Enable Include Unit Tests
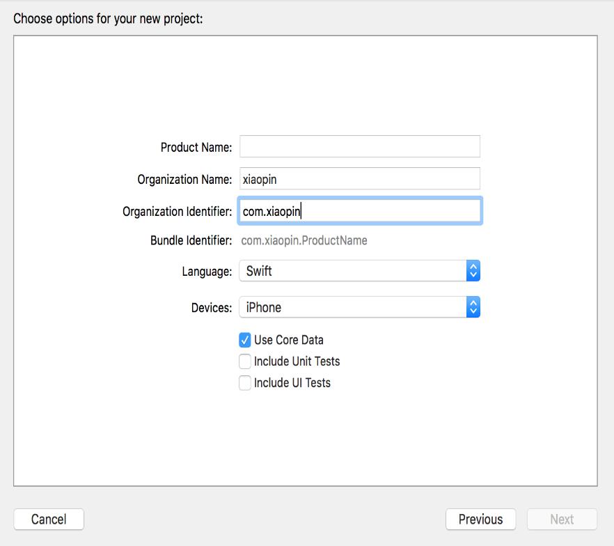Screen dimensions: 614x546 tap(245, 361)
